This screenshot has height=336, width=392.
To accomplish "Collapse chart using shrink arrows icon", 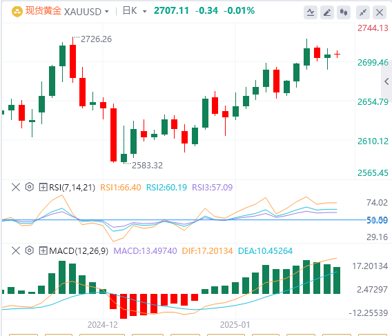I will click(363, 12).
